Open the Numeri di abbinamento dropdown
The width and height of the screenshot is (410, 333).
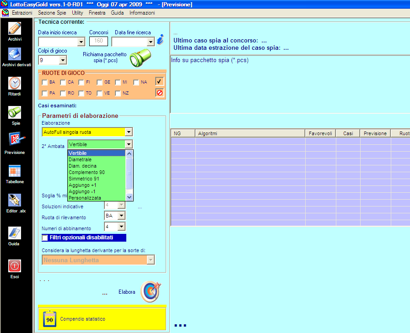[x=121, y=227]
